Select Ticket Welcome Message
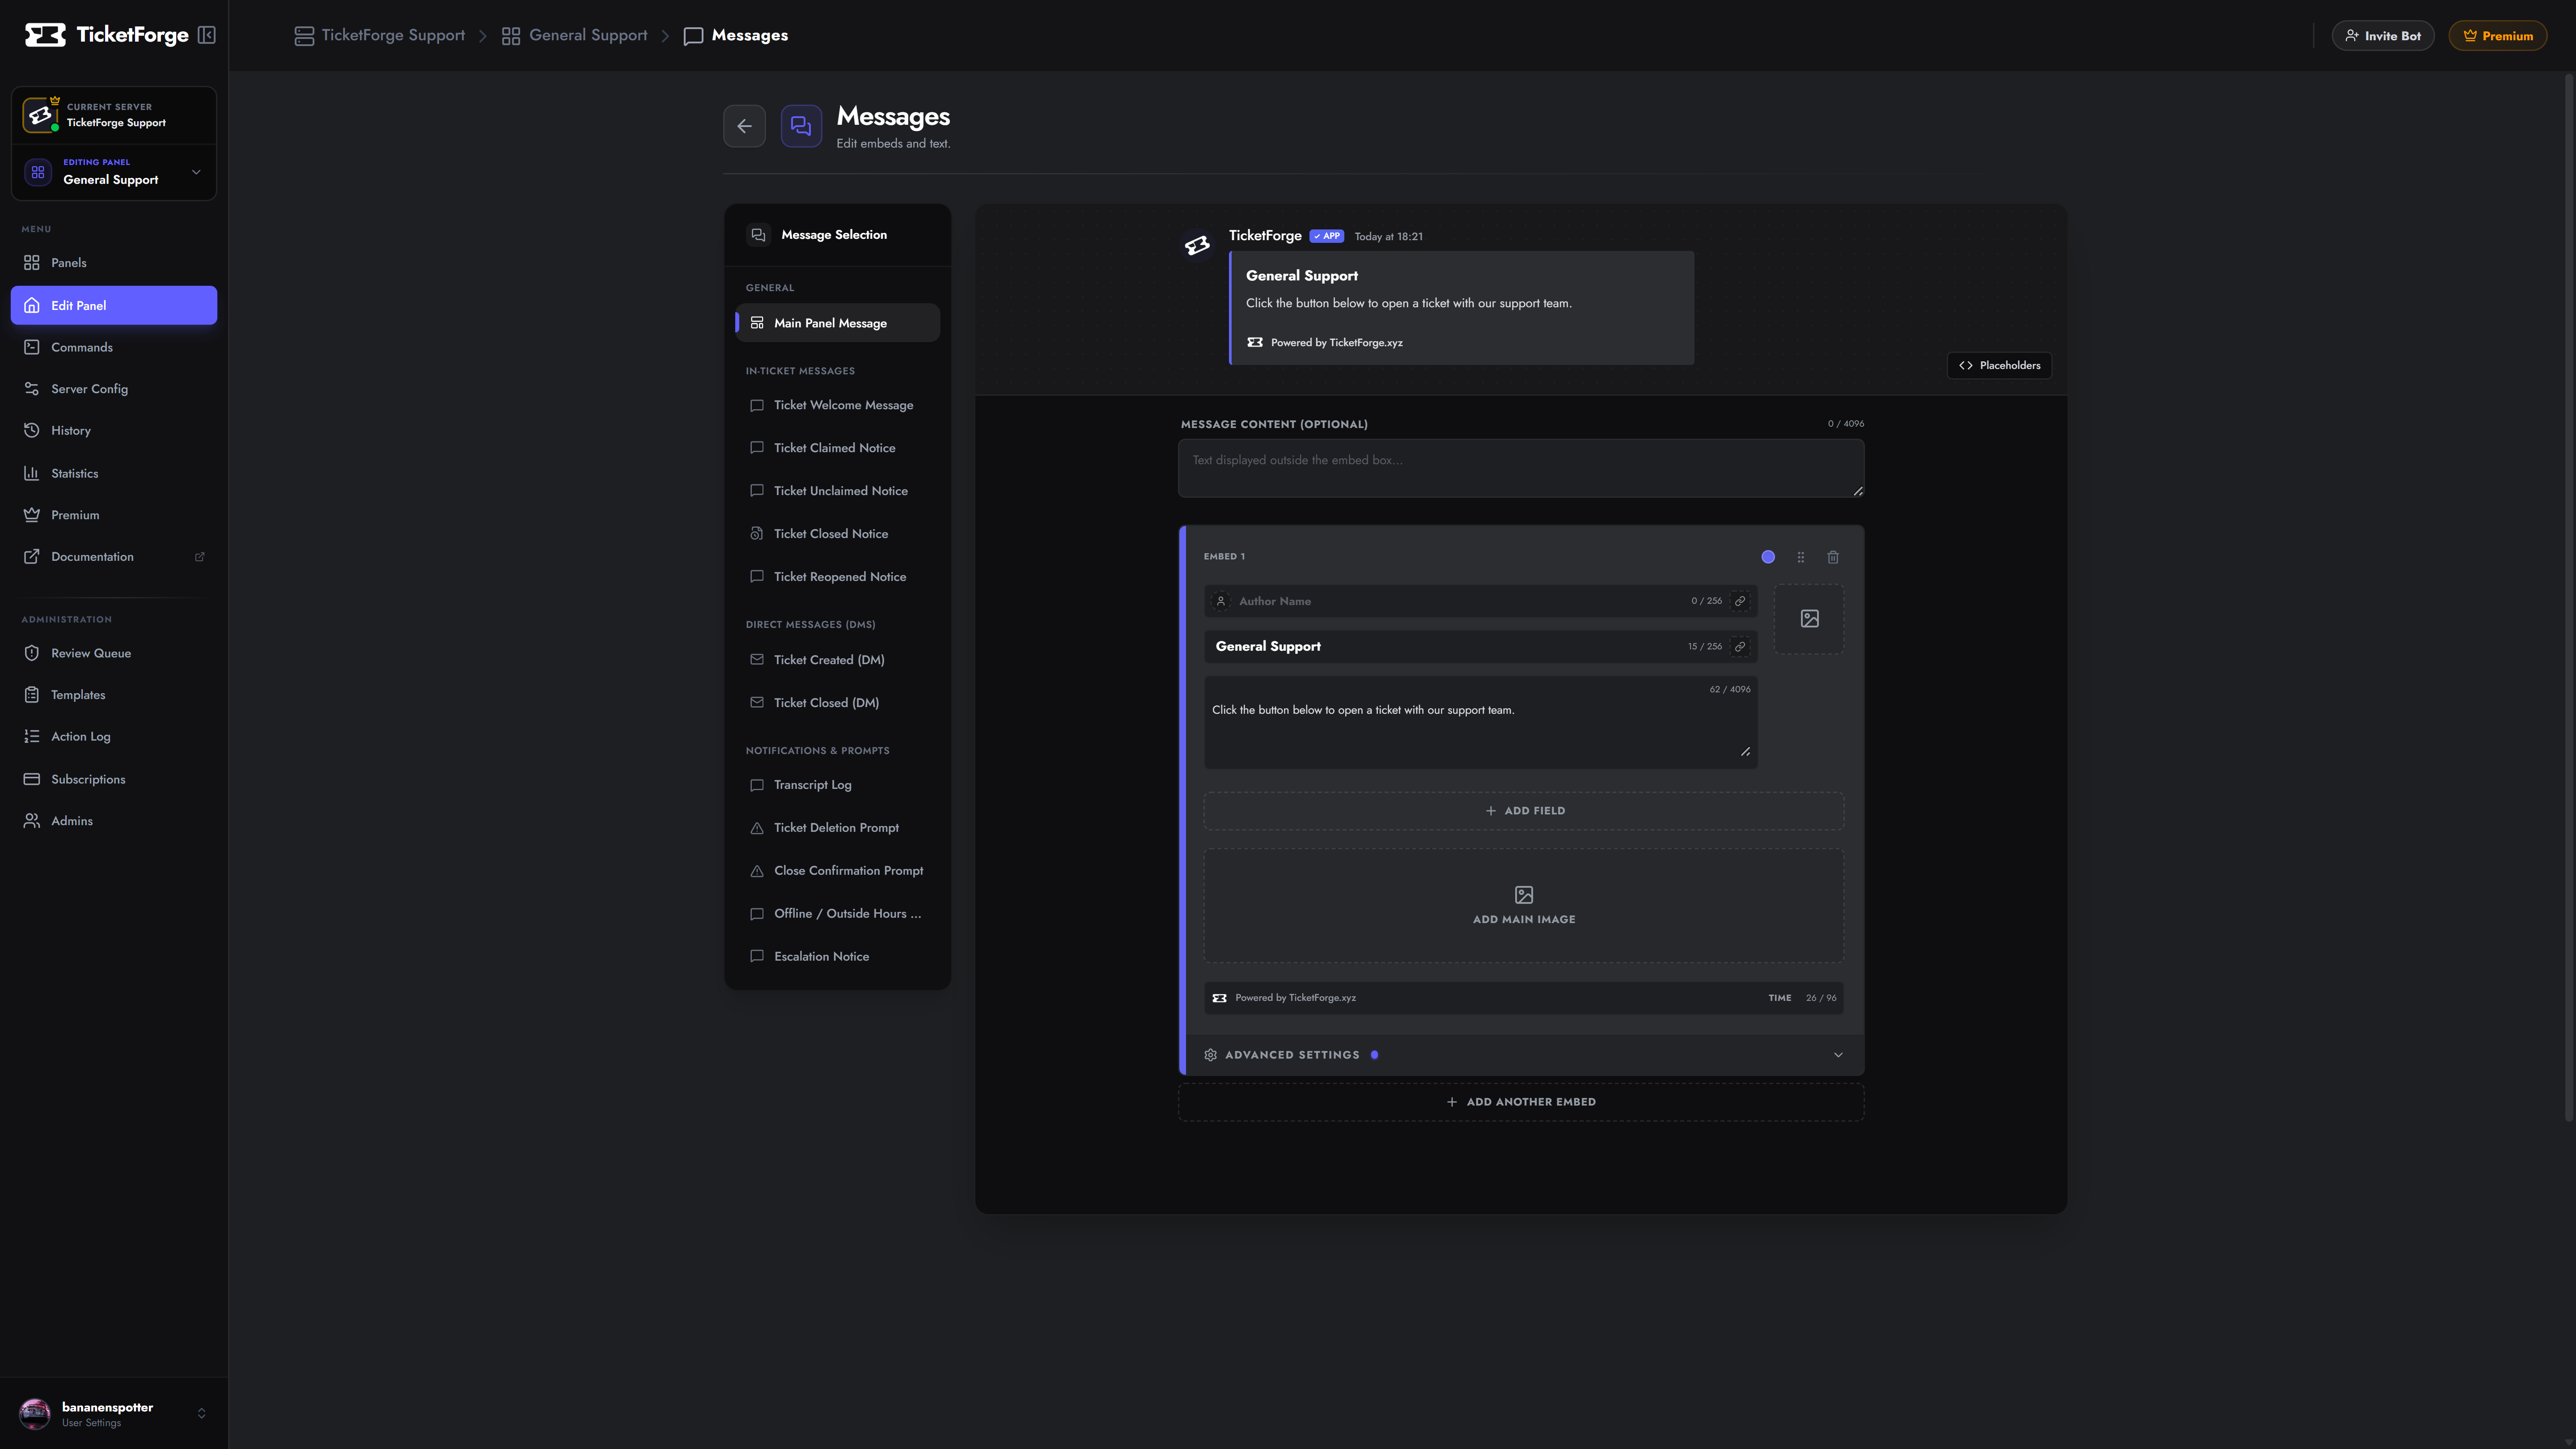 [838, 405]
